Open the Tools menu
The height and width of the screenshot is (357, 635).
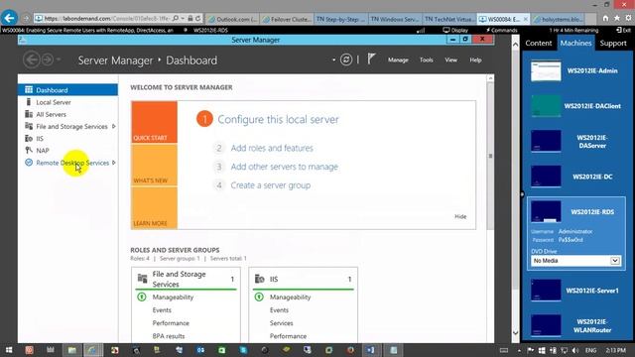(x=426, y=59)
